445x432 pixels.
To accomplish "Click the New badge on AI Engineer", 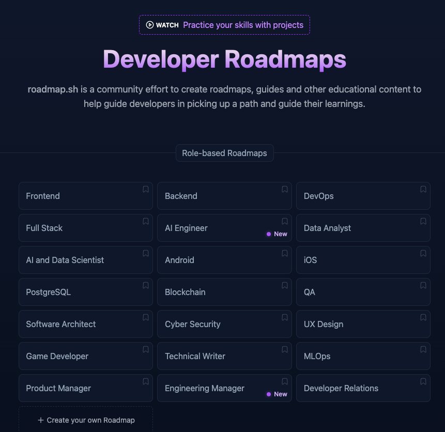I will coord(277,234).
